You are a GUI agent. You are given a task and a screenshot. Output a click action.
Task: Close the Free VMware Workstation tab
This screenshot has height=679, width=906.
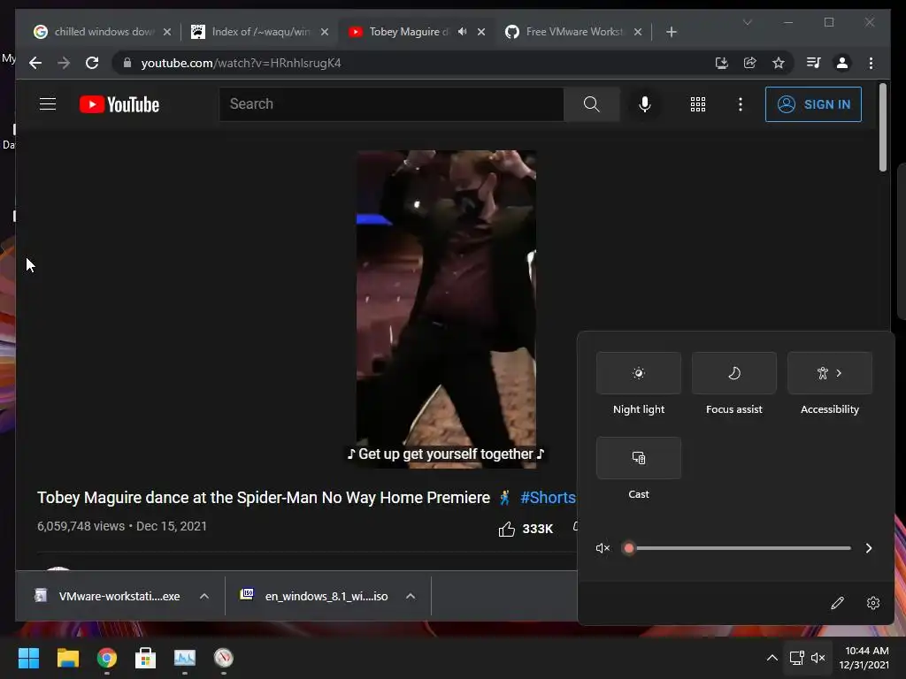(x=638, y=32)
